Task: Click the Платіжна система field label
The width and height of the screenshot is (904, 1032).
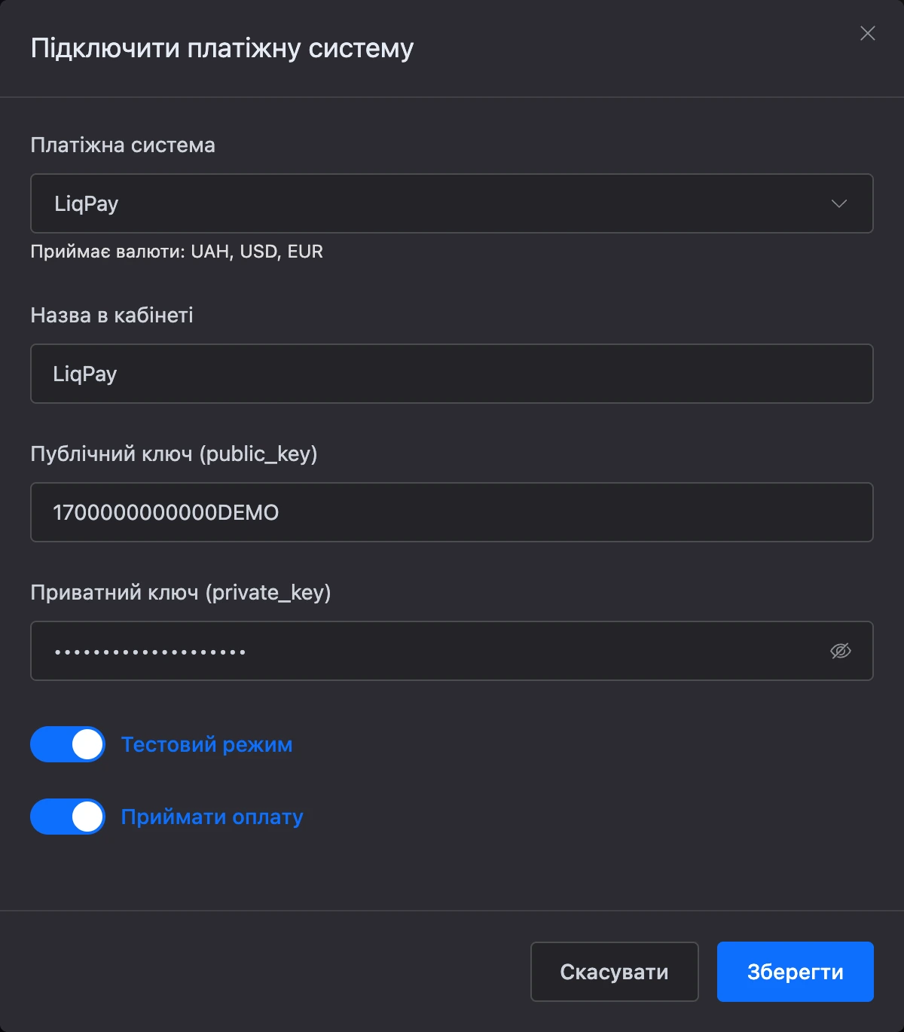Action: (123, 145)
